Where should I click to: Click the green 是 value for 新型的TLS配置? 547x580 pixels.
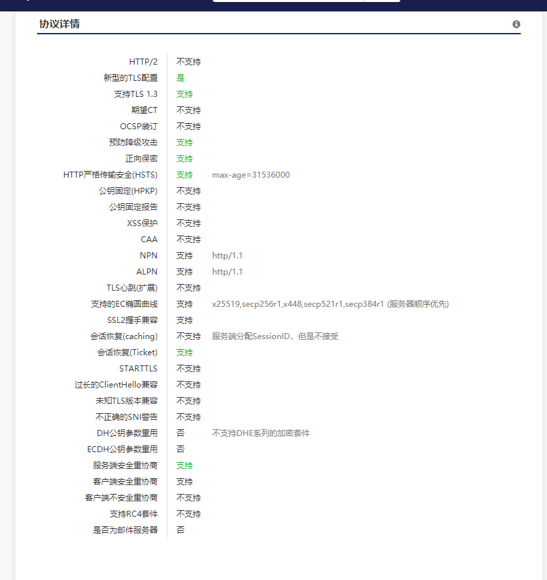[180, 77]
